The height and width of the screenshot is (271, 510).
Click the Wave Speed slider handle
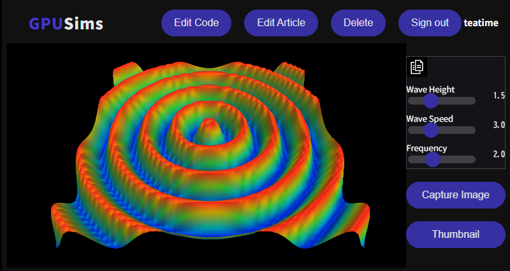(x=431, y=130)
